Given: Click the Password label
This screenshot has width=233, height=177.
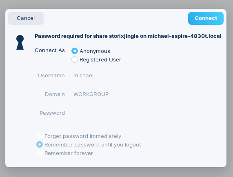Looking at the screenshot, I should [52, 113].
